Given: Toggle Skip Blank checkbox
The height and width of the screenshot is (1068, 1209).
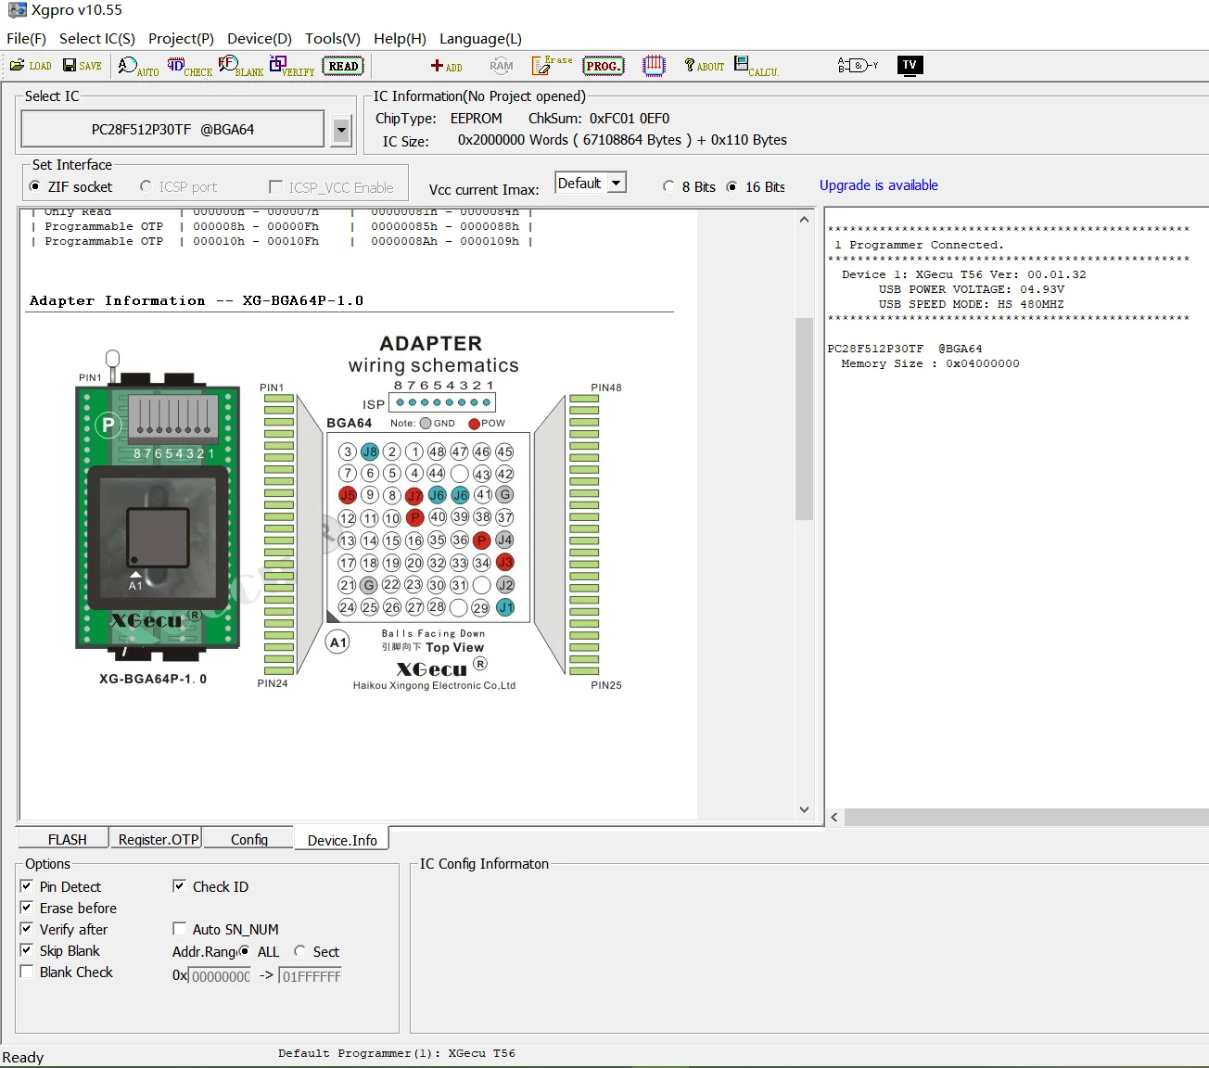Looking at the screenshot, I should click(x=27, y=950).
